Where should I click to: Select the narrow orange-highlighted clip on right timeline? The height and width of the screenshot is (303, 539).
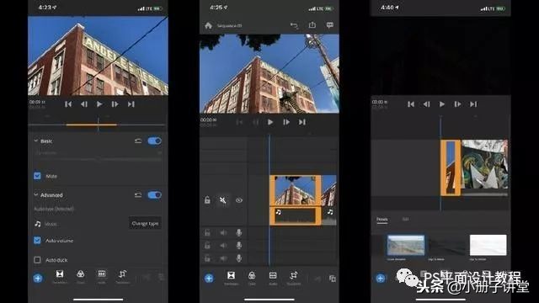pyautogui.click(x=451, y=167)
